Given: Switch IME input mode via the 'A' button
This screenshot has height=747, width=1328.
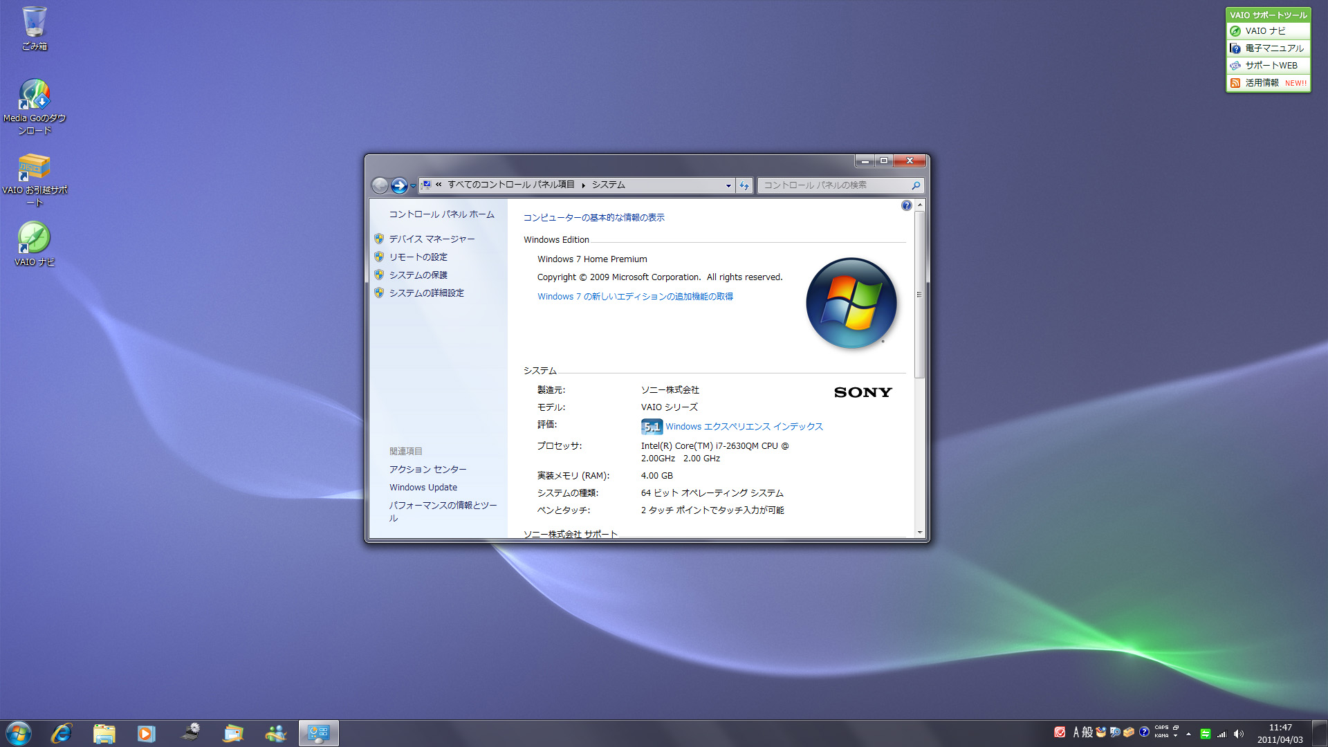Looking at the screenshot, I should (x=1076, y=732).
